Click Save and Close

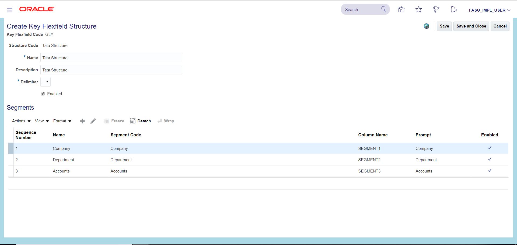tap(471, 26)
